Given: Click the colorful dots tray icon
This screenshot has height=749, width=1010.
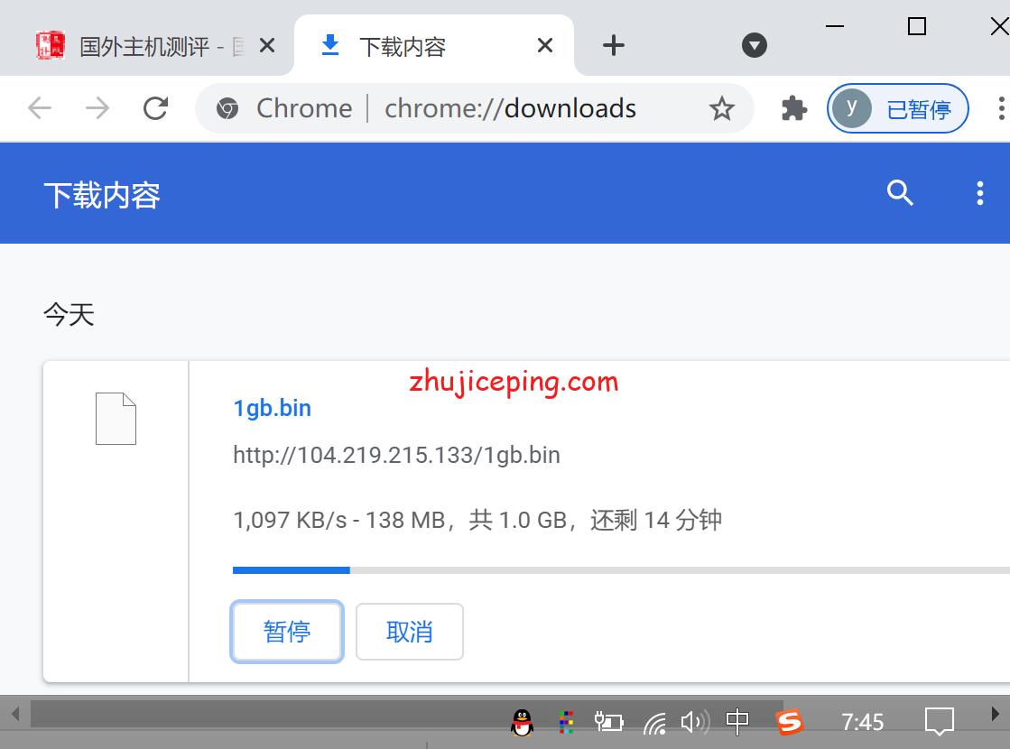Looking at the screenshot, I should coord(566,722).
